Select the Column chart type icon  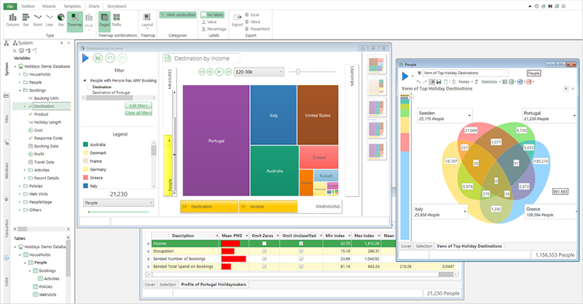coord(12,20)
